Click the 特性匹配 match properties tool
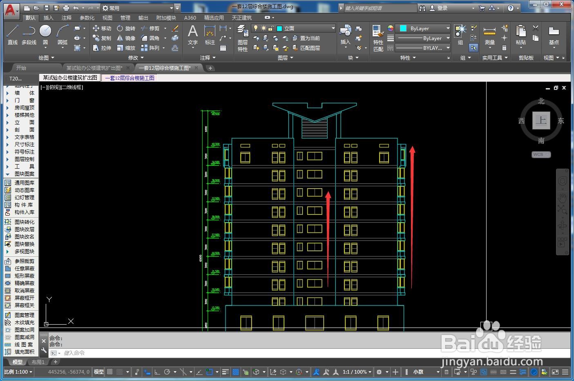 pos(378,38)
